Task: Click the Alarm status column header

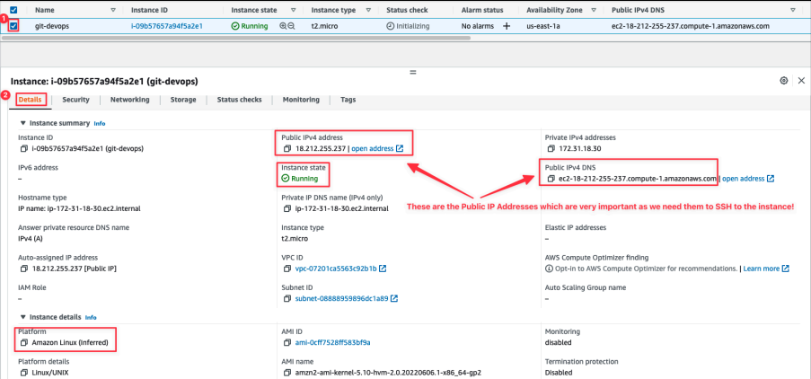Action: (x=482, y=10)
